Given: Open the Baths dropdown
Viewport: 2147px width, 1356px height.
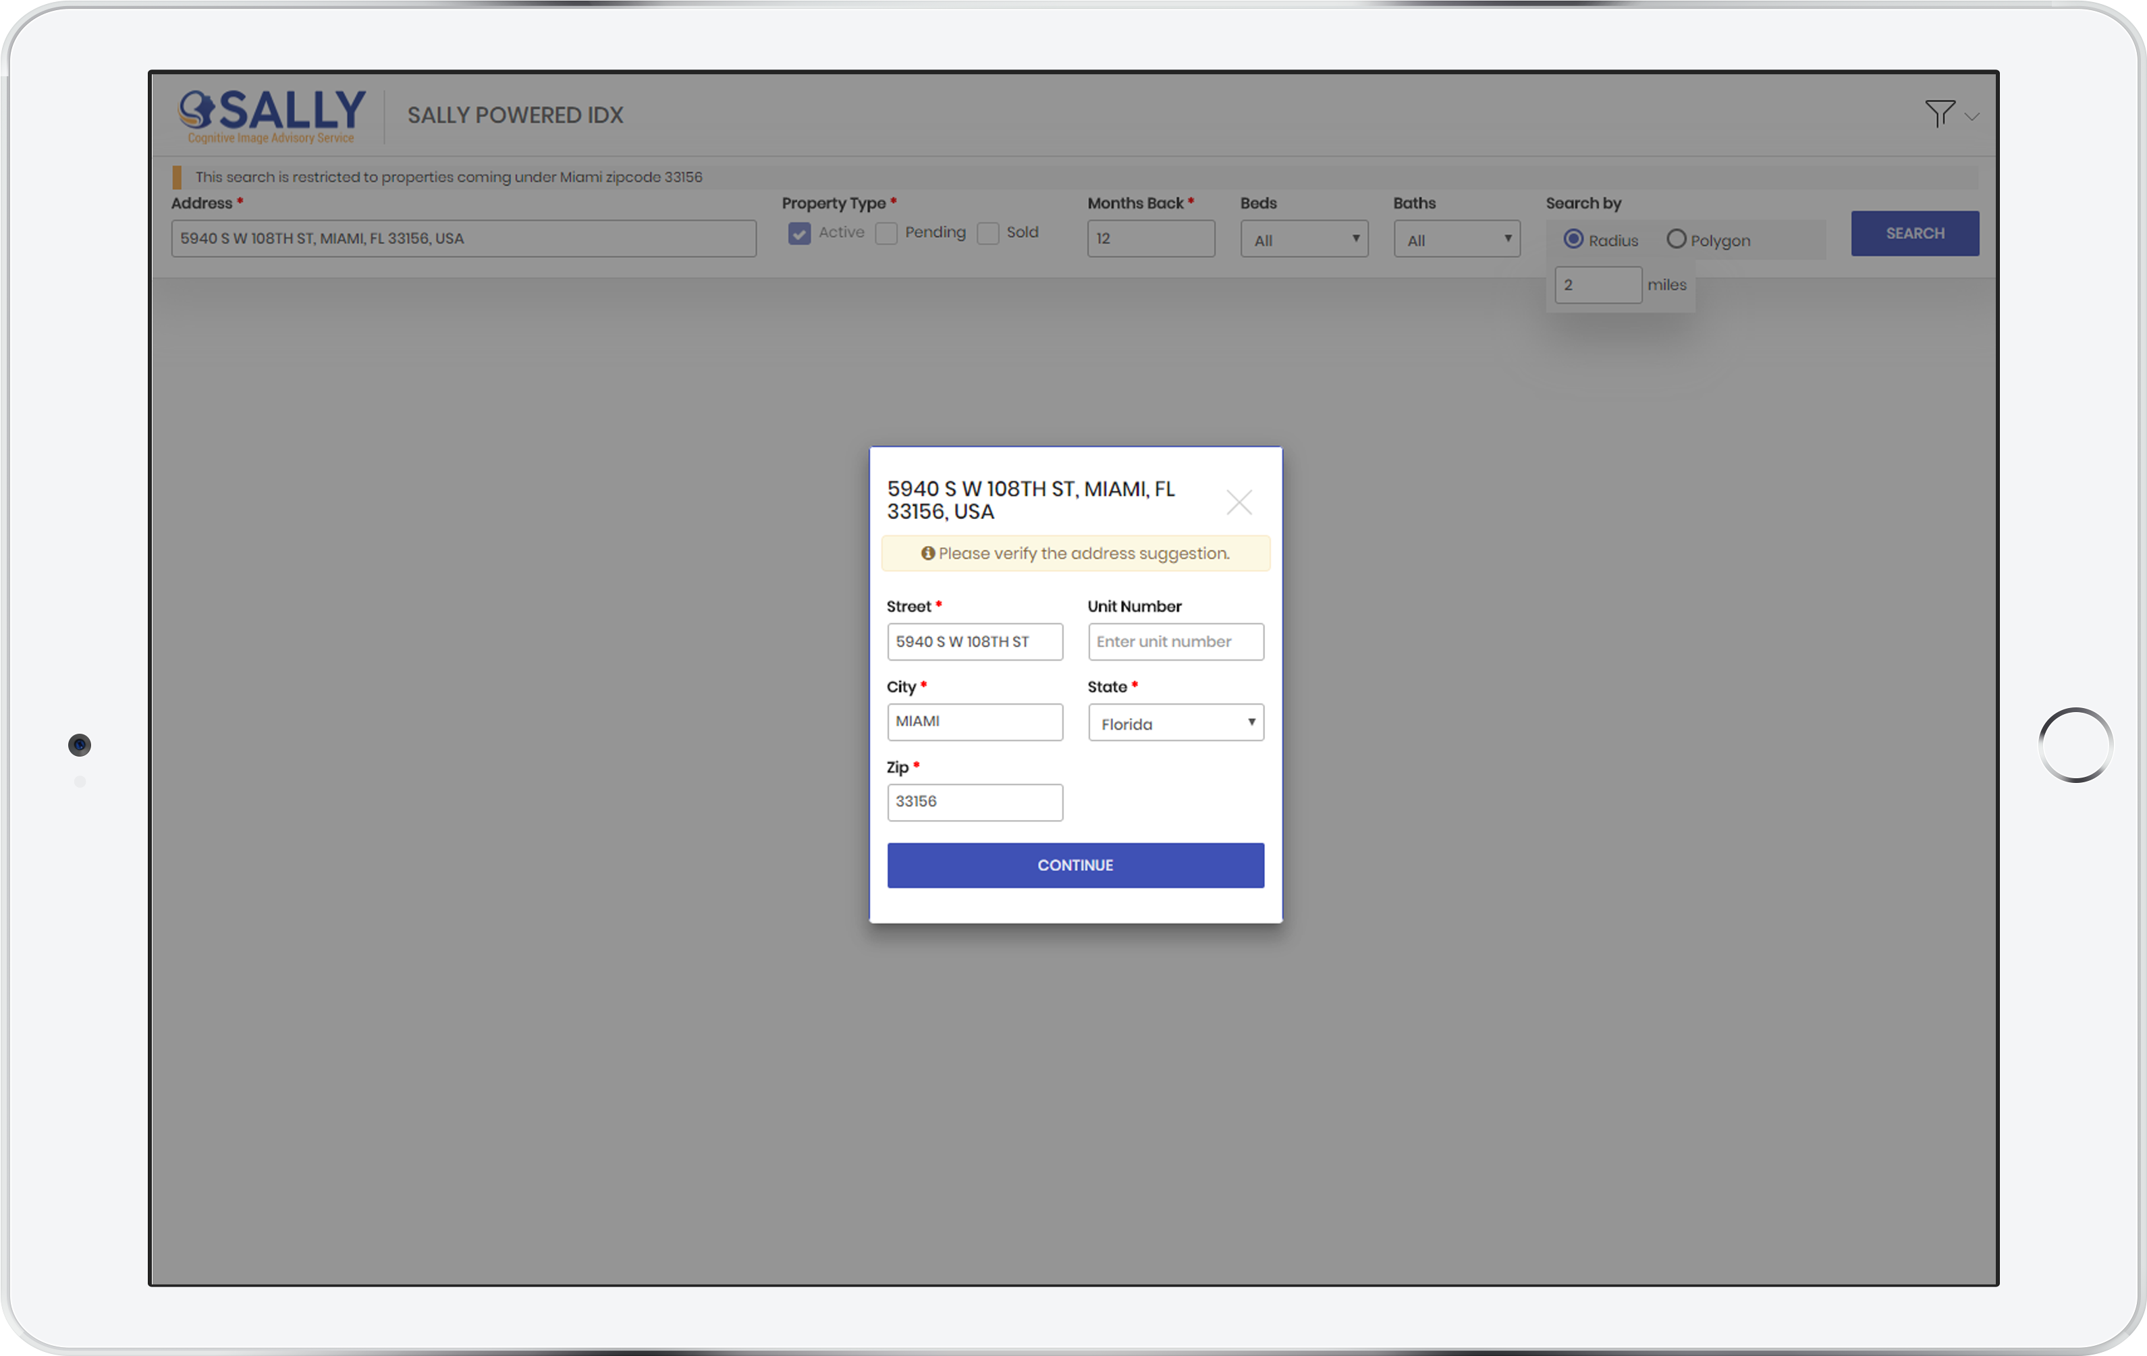Looking at the screenshot, I should pos(1456,240).
